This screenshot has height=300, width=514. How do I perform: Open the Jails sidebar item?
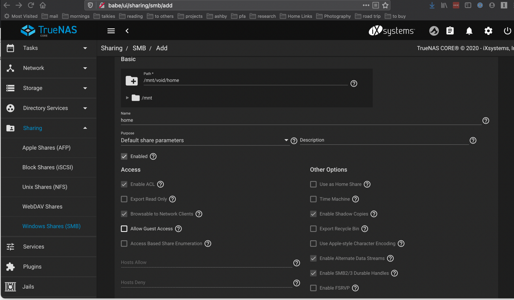(49, 287)
